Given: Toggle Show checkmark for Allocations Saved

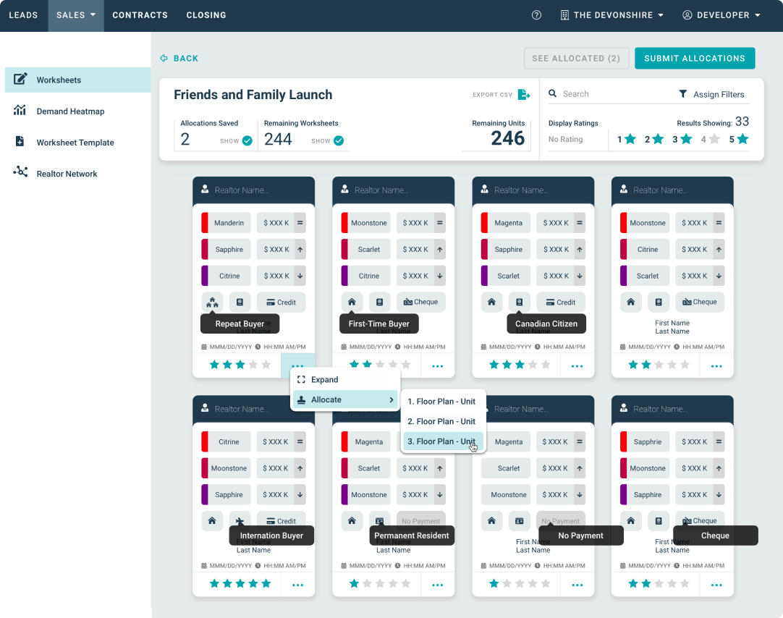Looking at the screenshot, I should click(x=247, y=140).
